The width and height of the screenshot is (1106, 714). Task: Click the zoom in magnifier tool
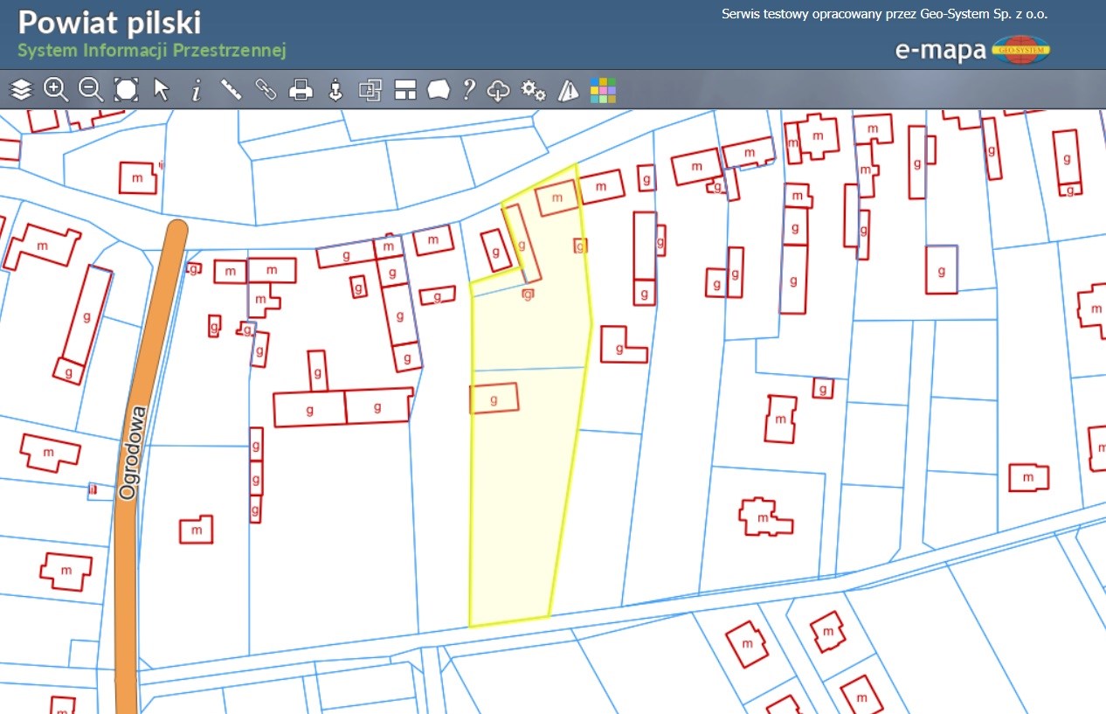click(x=56, y=89)
